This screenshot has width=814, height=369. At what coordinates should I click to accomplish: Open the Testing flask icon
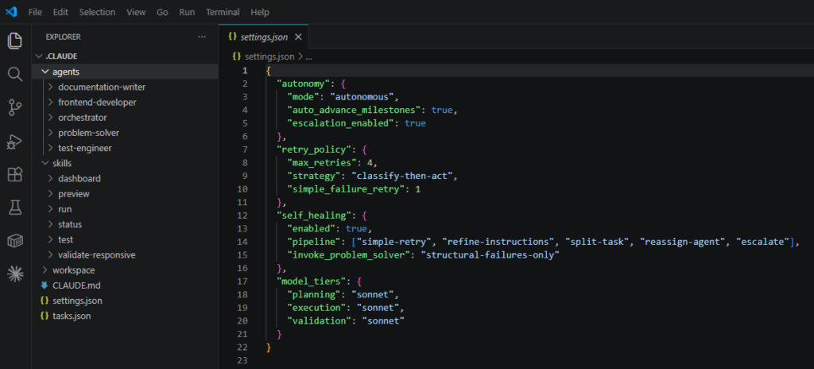(x=15, y=208)
